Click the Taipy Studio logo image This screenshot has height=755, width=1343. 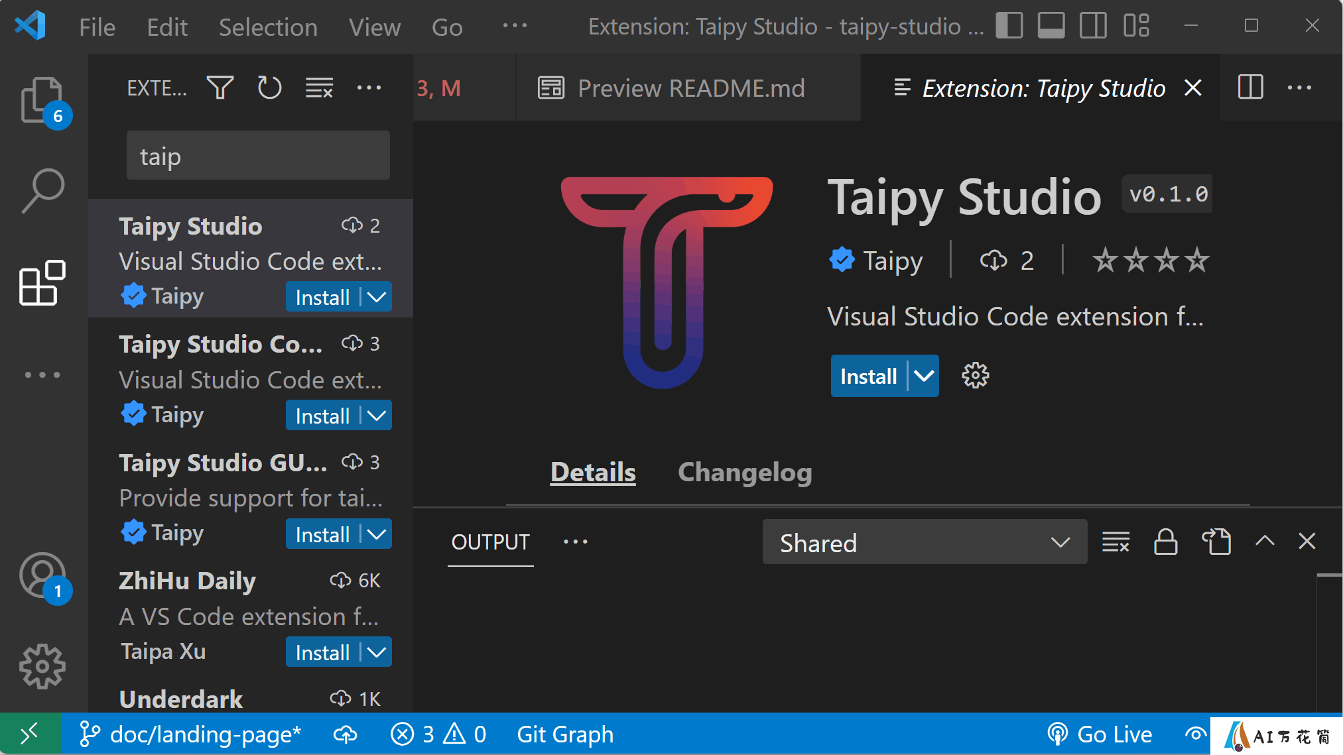click(x=667, y=282)
